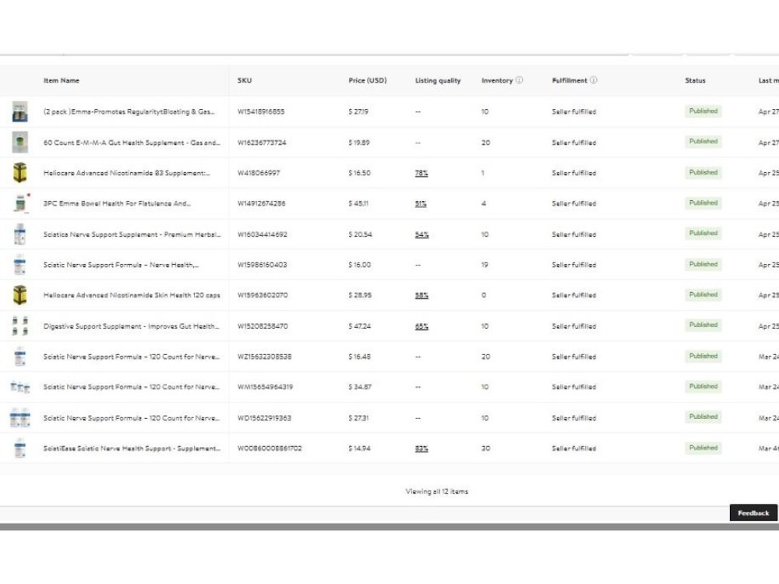779x584 pixels.
Task: Select SKU W418066997
Action: (259, 174)
